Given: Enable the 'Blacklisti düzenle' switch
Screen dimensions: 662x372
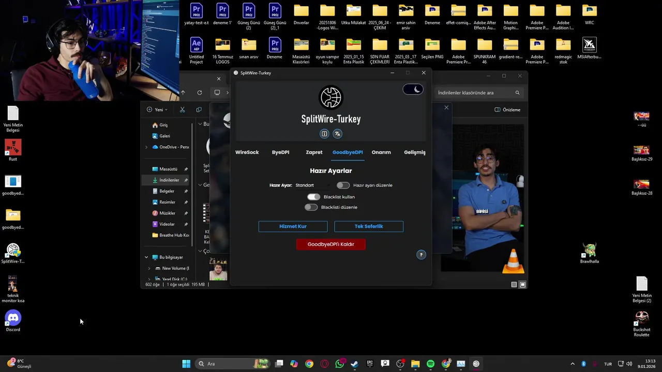Looking at the screenshot, I should pyautogui.click(x=311, y=207).
